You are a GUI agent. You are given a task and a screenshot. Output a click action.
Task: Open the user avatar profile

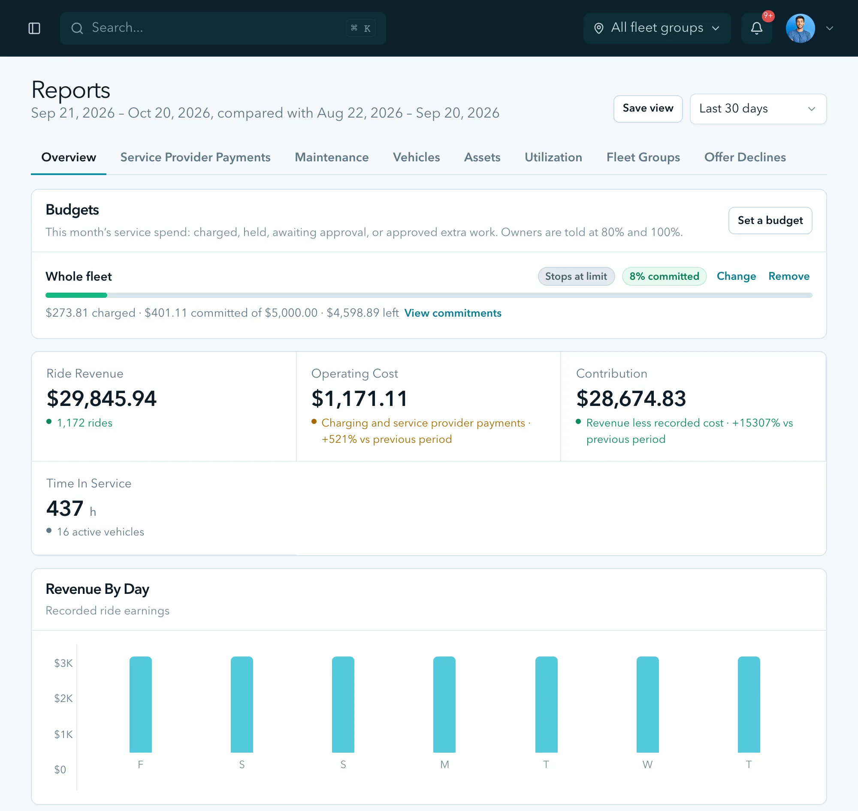pyautogui.click(x=800, y=28)
